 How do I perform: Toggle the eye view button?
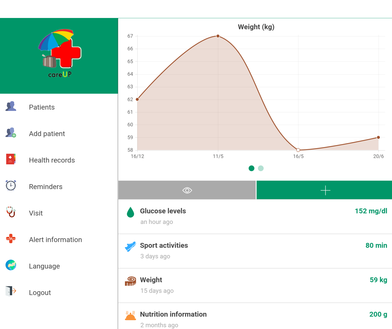[x=187, y=190]
